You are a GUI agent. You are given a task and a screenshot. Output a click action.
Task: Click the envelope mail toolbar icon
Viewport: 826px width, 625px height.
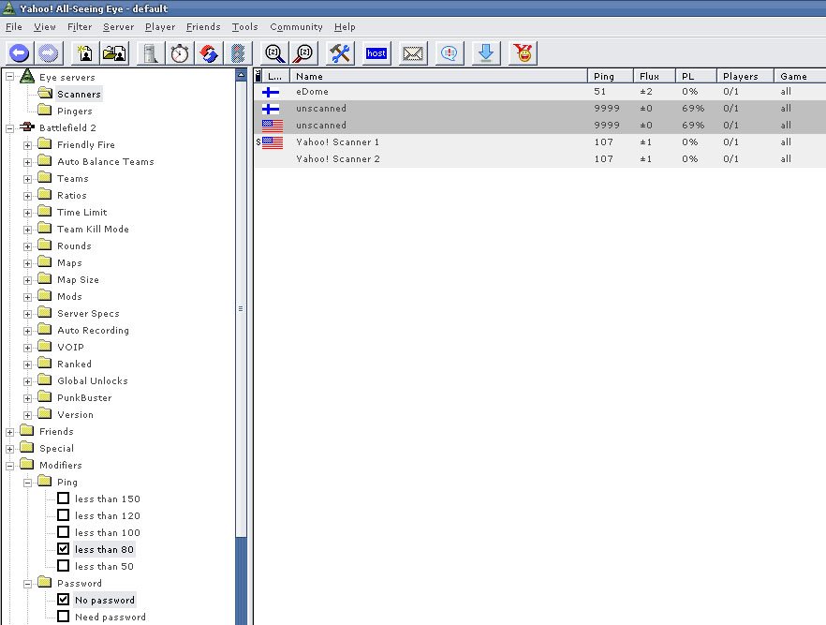pos(412,53)
